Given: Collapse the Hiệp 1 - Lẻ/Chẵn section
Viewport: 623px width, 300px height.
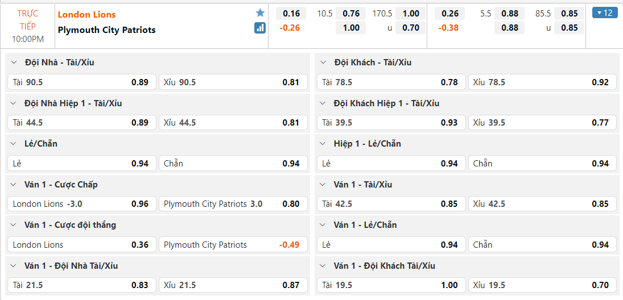Looking at the screenshot, I should pyautogui.click(x=323, y=144).
